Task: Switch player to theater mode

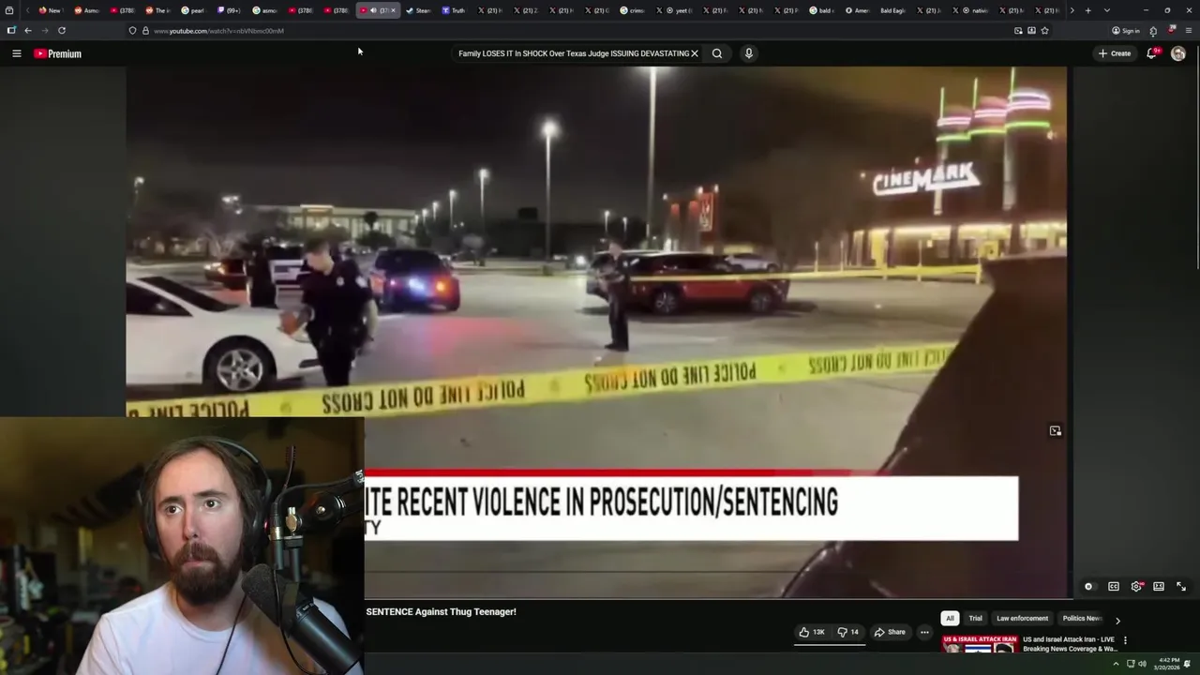Action: [x=1159, y=587]
